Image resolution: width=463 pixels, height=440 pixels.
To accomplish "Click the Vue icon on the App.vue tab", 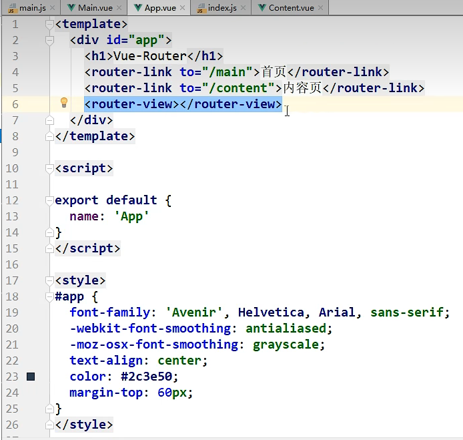I will [x=137, y=8].
